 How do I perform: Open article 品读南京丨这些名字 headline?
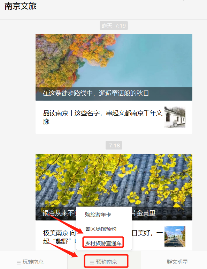tap(103, 117)
